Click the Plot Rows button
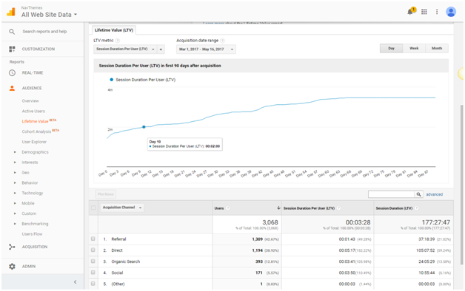The height and width of the screenshot is (291, 465). (x=106, y=194)
